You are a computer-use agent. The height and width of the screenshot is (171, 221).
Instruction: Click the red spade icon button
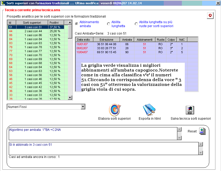click(210, 15)
